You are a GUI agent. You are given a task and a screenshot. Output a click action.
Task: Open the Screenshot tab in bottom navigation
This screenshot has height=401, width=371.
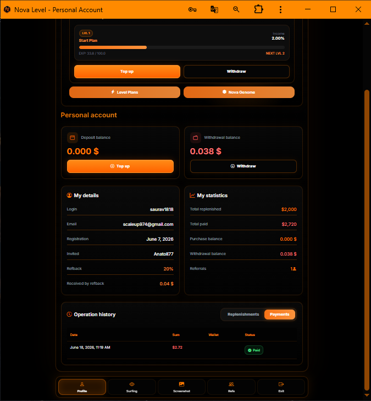pos(182,387)
